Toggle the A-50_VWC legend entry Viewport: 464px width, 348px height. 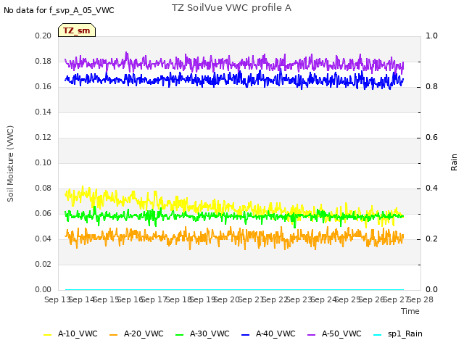pos(334,333)
